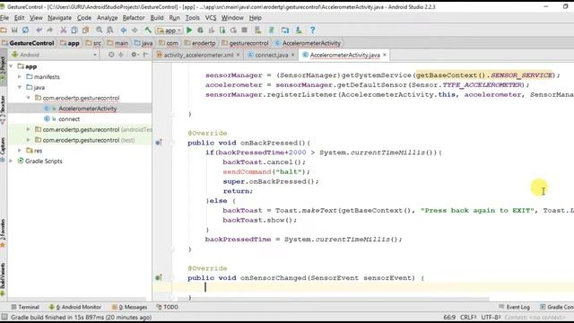Click the Redo toolbar arrow

click(50, 30)
